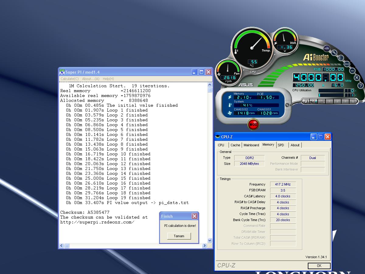Maximize the Super PI window
Image resolution: width=365 pixels, height=274 pixels.
click(201, 72)
